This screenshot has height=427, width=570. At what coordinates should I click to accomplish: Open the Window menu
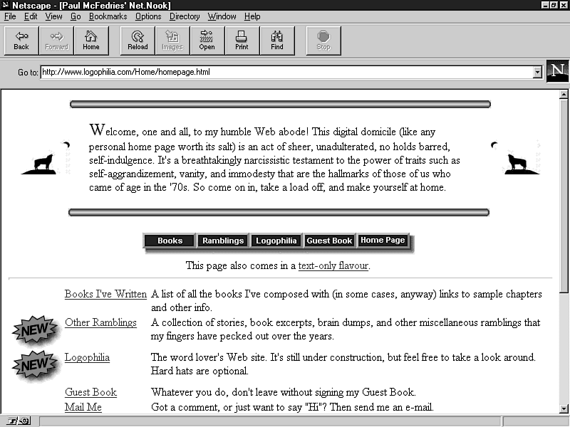222,16
